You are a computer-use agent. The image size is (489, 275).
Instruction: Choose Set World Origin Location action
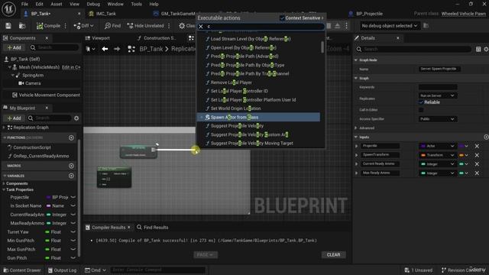[235, 108]
